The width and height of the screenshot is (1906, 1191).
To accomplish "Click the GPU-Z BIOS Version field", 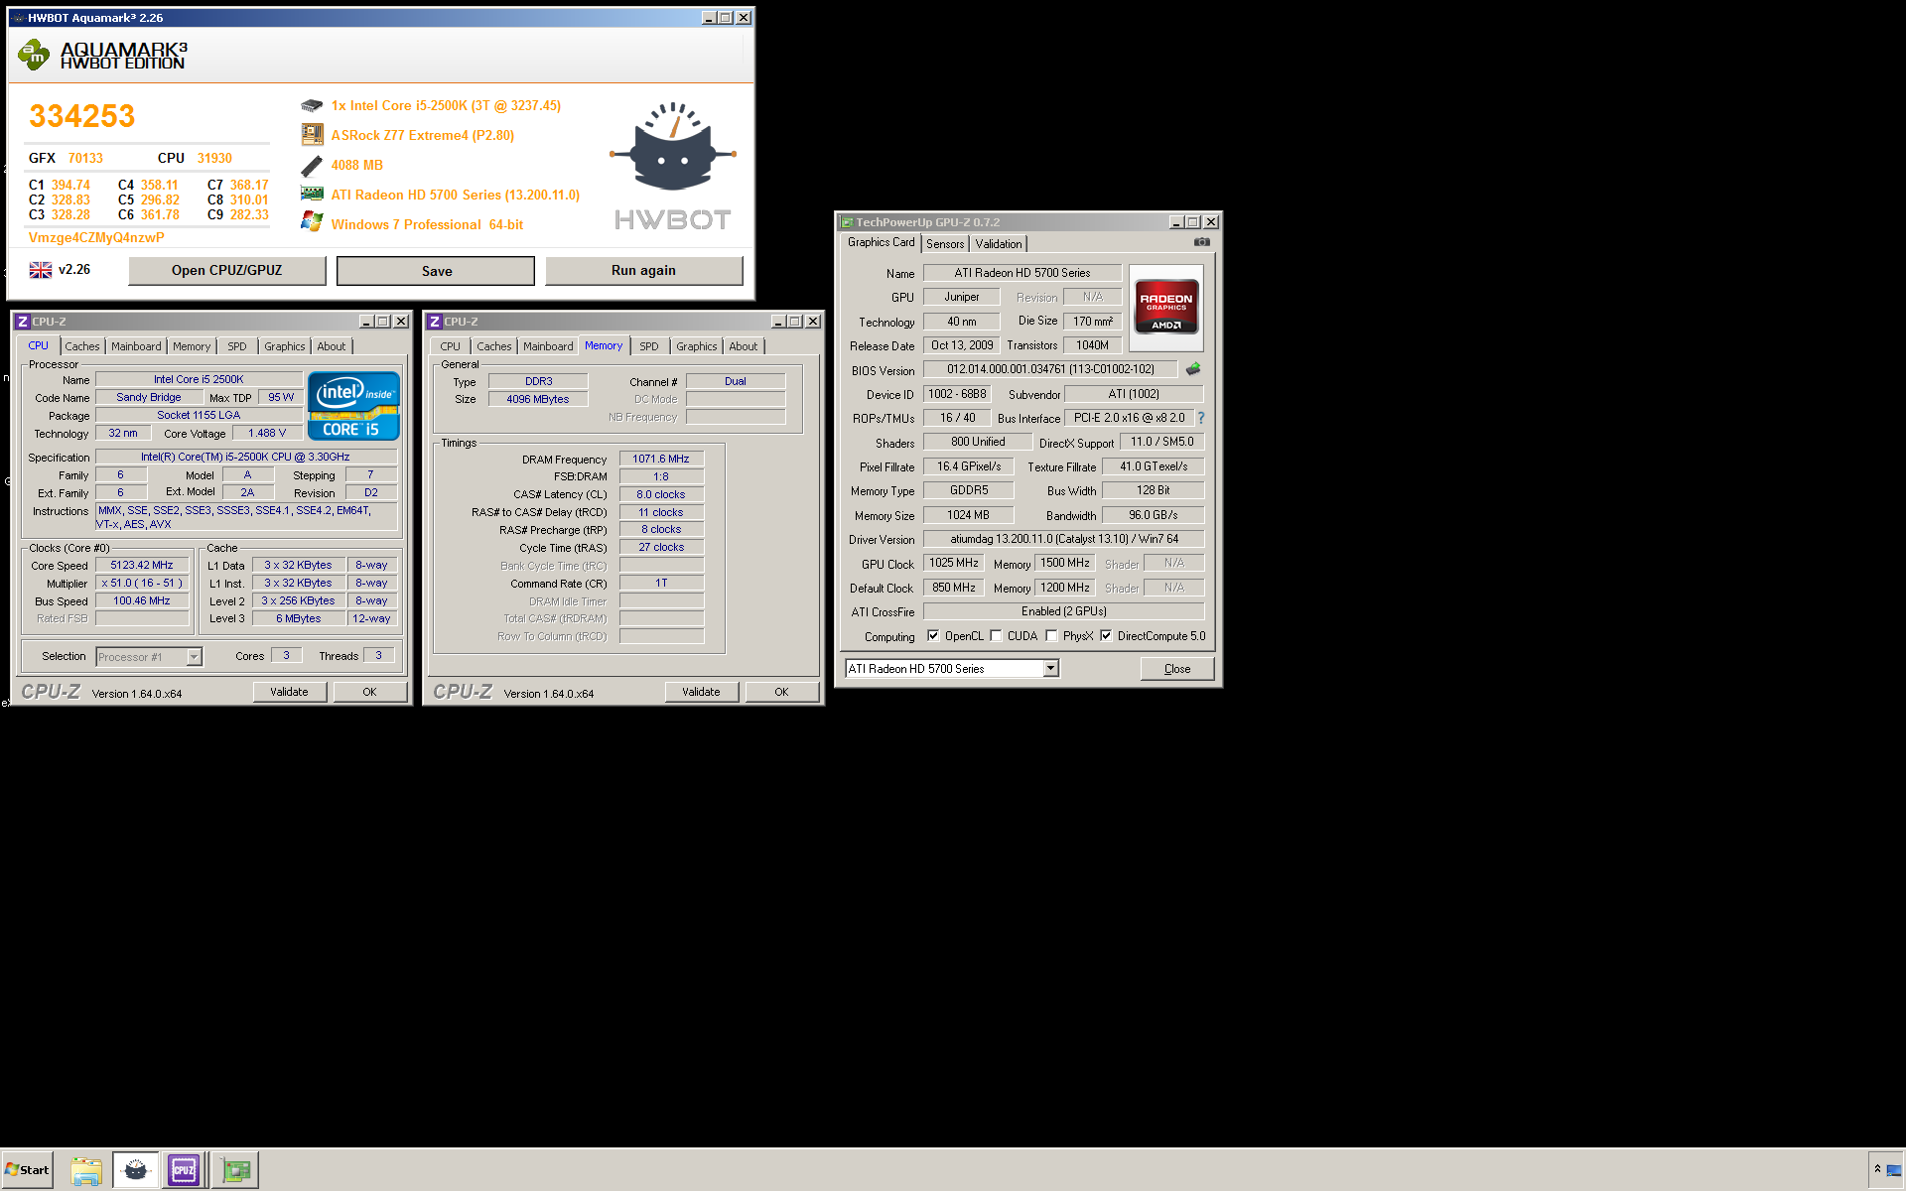I will [x=1050, y=369].
